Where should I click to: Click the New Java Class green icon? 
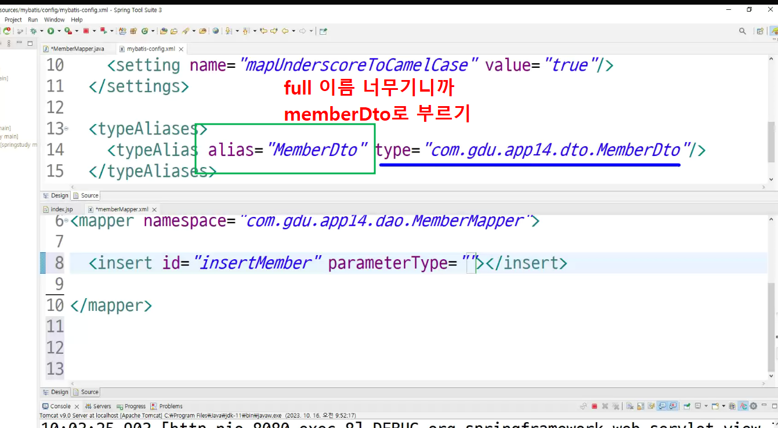click(144, 31)
